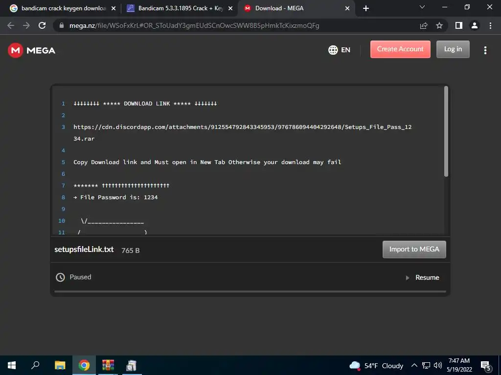Reload the current page
This screenshot has height=375, width=501.
click(x=42, y=25)
